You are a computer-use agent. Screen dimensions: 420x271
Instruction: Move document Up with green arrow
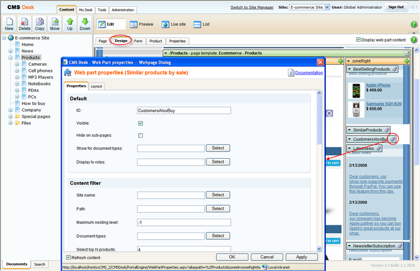click(x=70, y=24)
